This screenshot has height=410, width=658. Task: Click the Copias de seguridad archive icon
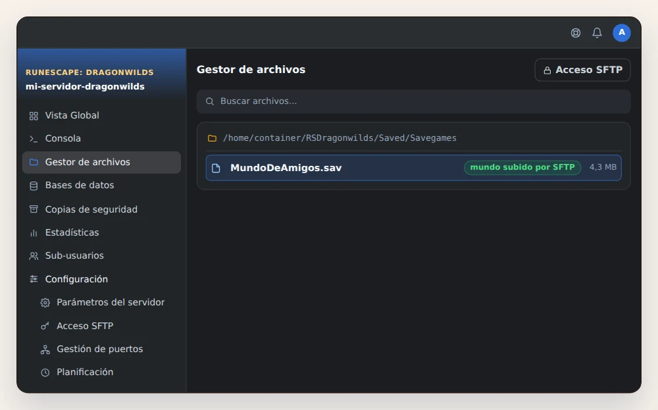tap(34, 209)
